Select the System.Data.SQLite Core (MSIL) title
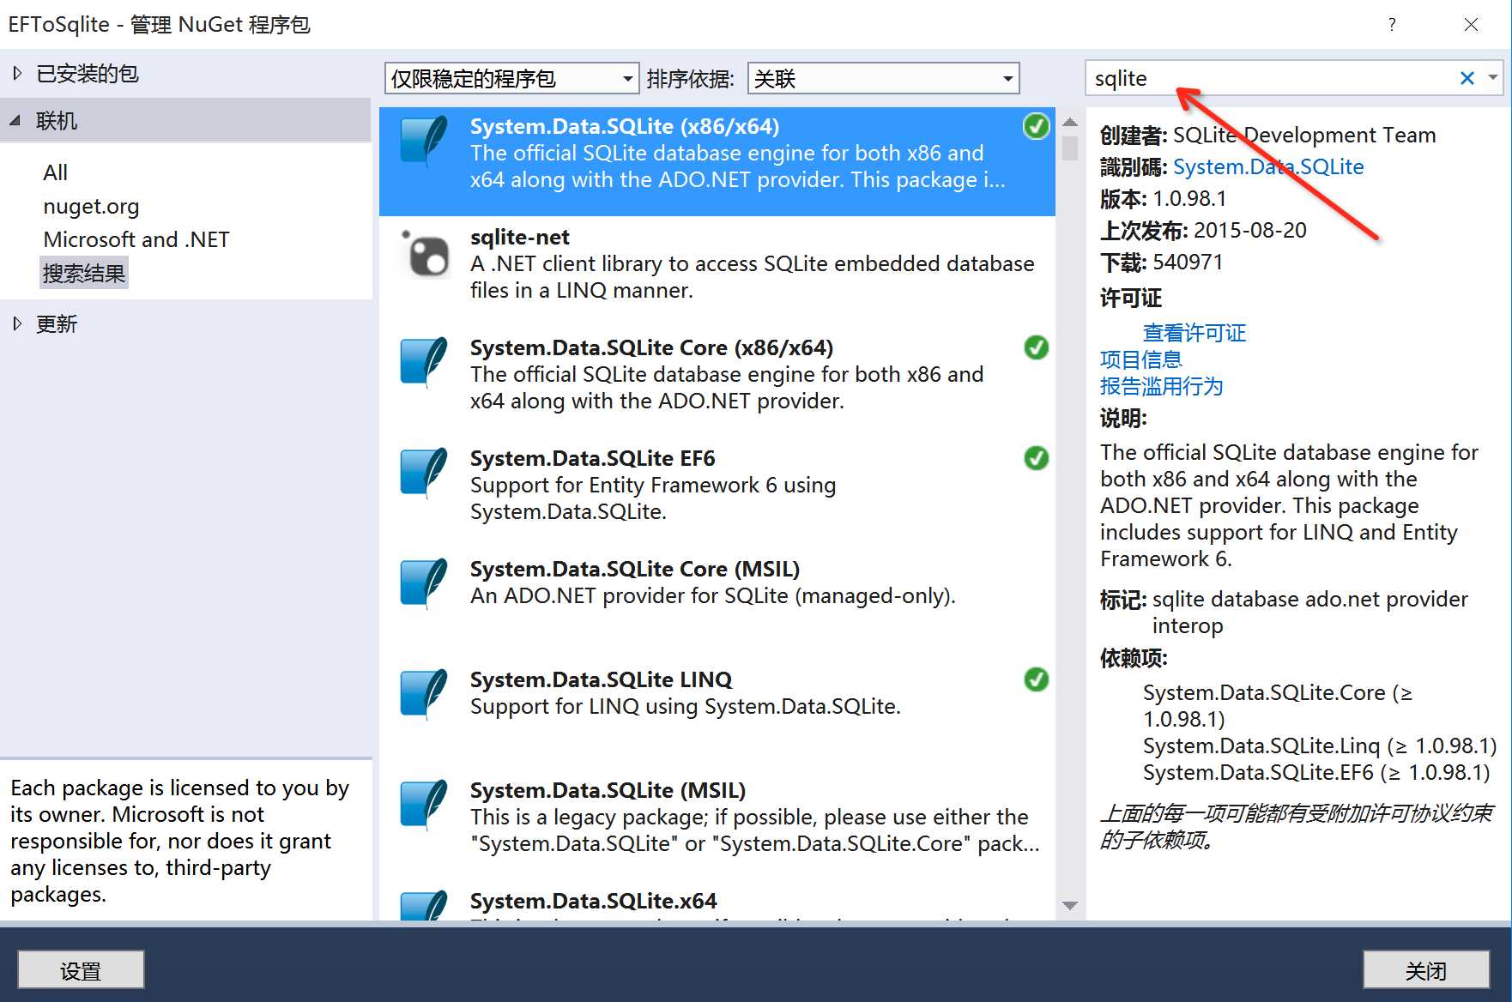This screenshot has height=1002, width=1512. coord(635,569)
